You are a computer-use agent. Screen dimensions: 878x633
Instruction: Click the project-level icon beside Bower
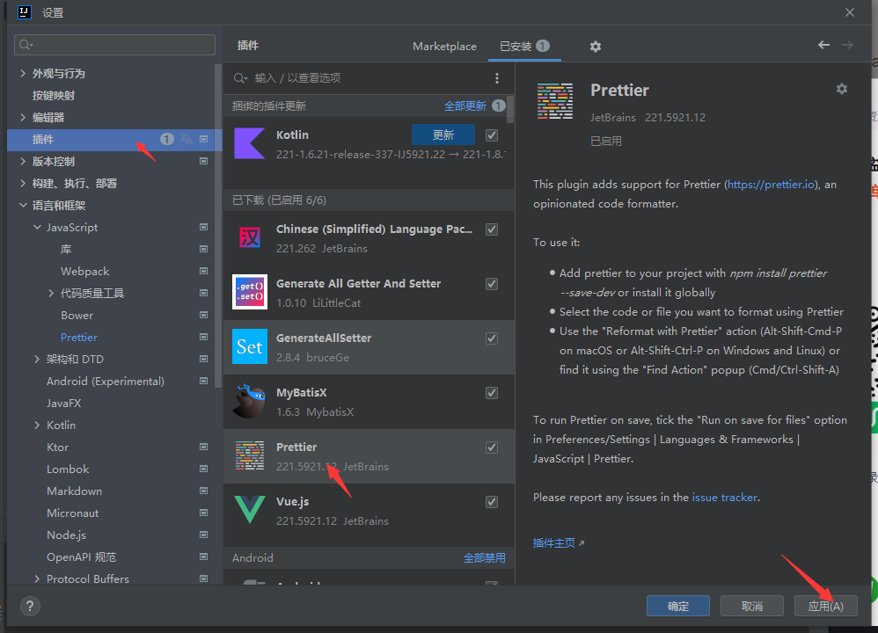(x=204, y=315)
